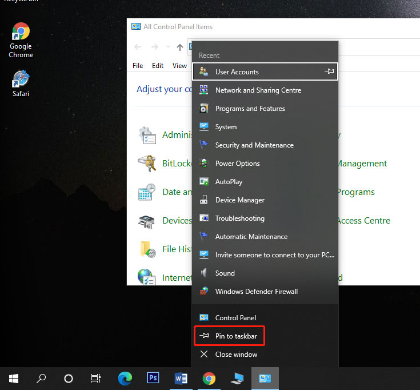The height and width of the screenshot is (390, 420).
Task: Go up one level in Control Panel
Action: click(x=180, y=47)
